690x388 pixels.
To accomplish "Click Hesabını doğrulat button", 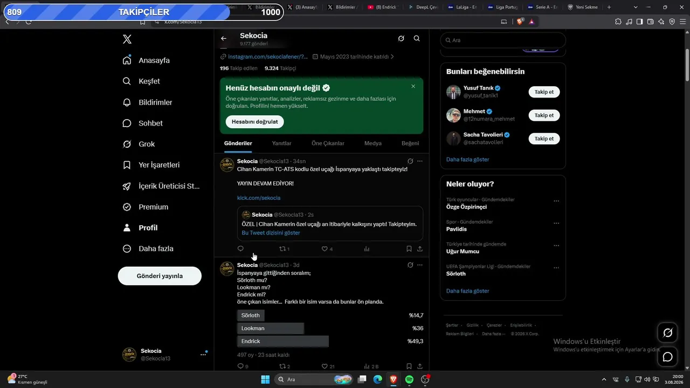I will 255,122.
